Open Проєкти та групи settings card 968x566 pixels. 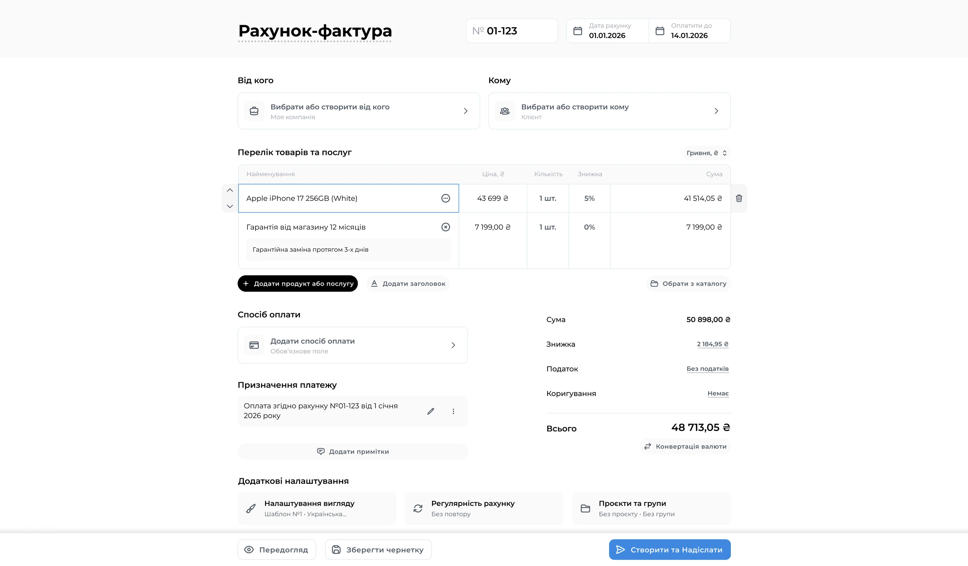[x=651, y=509]
